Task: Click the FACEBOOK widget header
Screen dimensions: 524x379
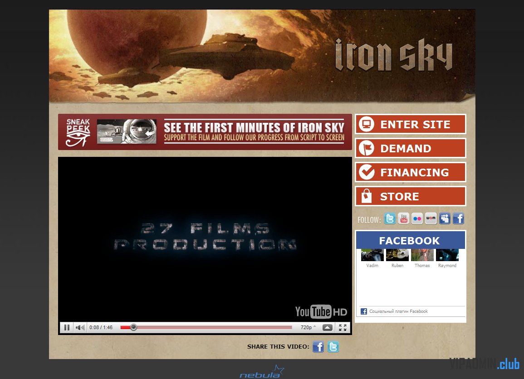Action: pos(411,240)
